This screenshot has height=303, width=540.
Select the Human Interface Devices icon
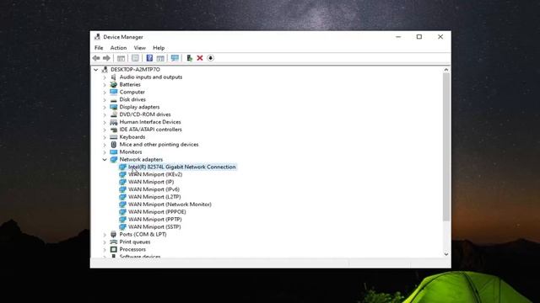tap(114, 122)
